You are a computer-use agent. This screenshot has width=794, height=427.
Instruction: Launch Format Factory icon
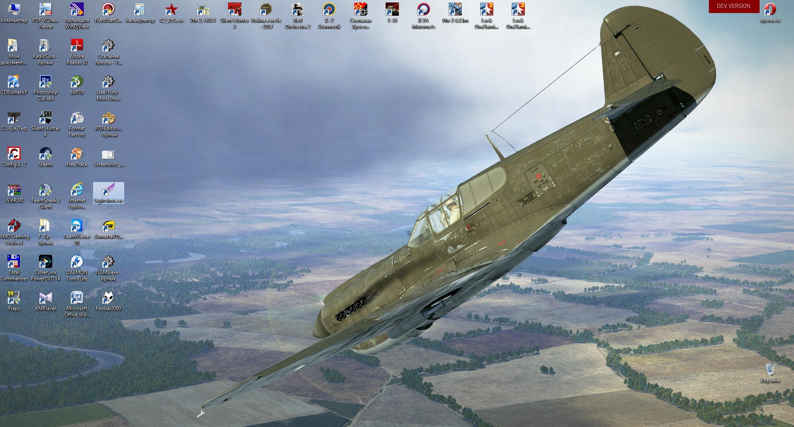[77, 123]
